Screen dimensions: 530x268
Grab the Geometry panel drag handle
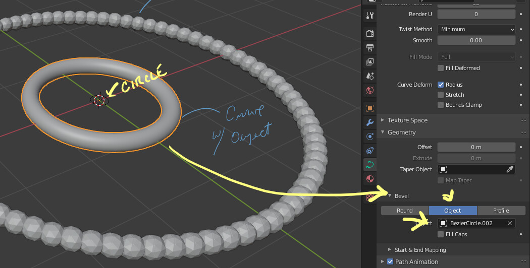coord(523,132)
